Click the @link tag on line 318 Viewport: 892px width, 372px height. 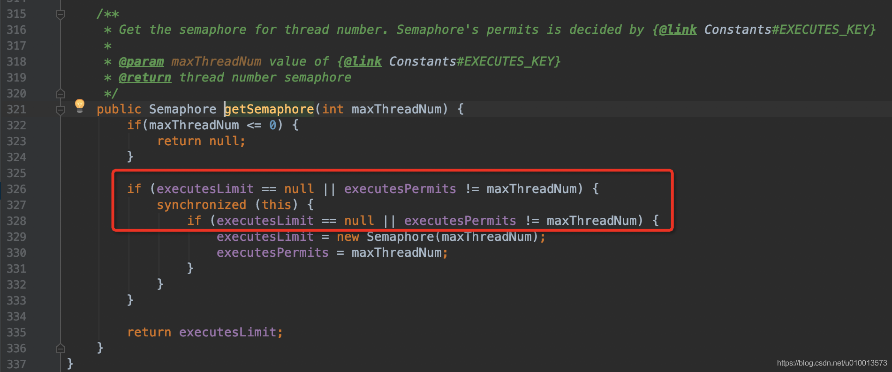[x=363, y=61]
